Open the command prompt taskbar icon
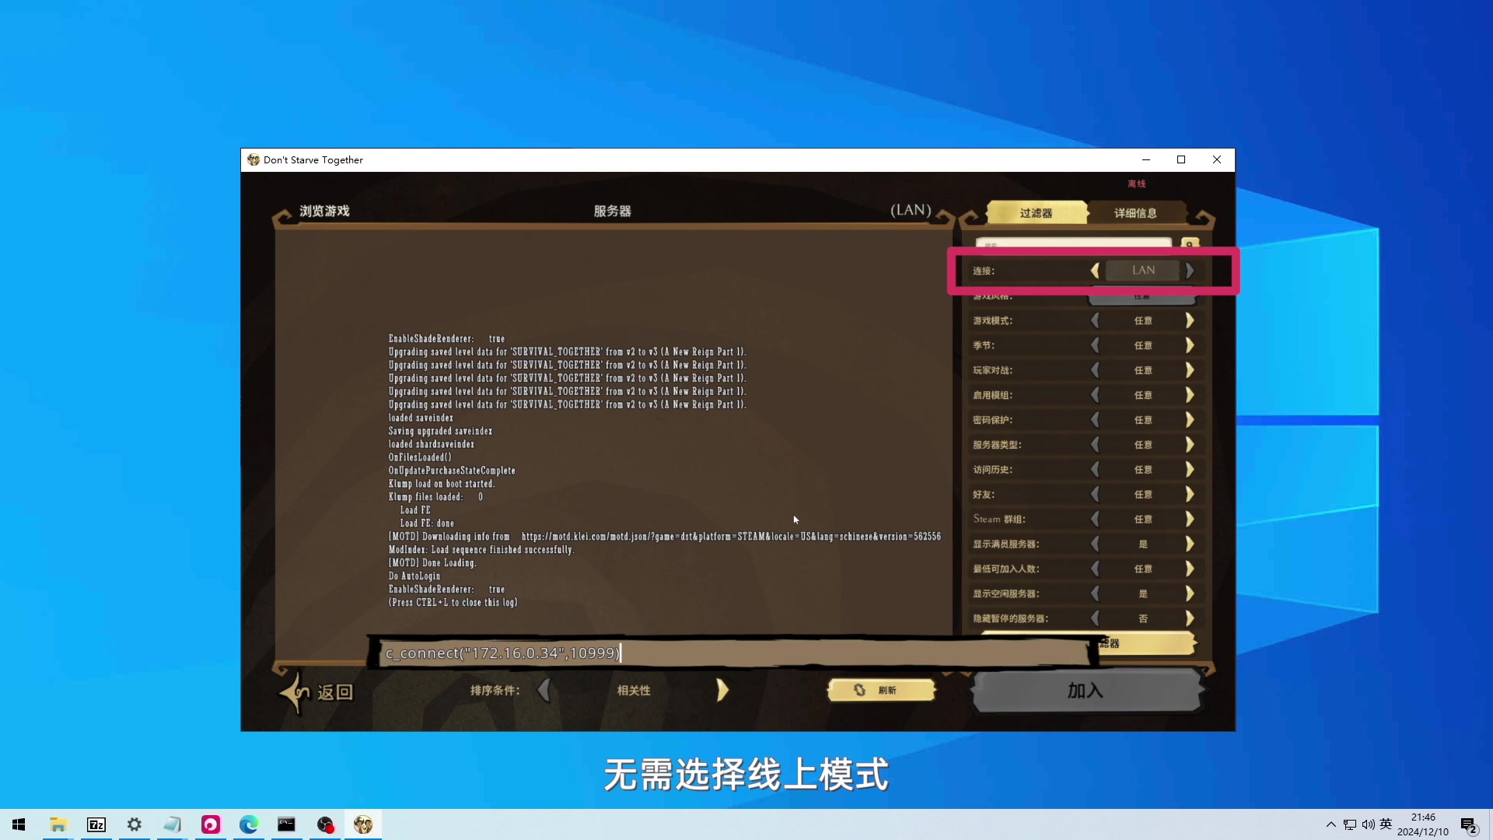This screenshot has width=1493, height=840. 287,824
